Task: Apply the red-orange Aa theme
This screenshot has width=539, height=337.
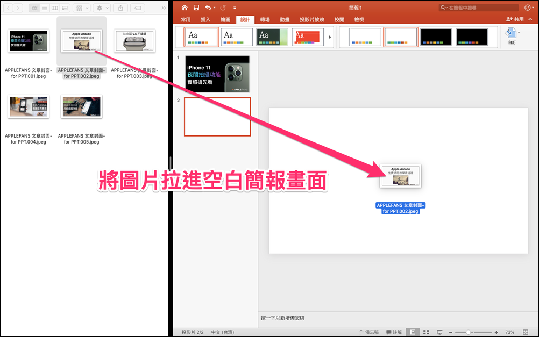Action: [x=308, y=37]
